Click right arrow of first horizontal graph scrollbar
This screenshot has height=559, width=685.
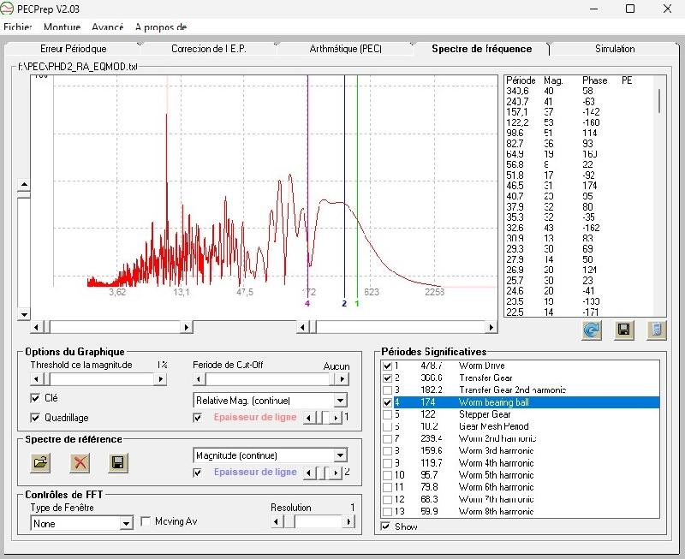click(x=187, y=327)
